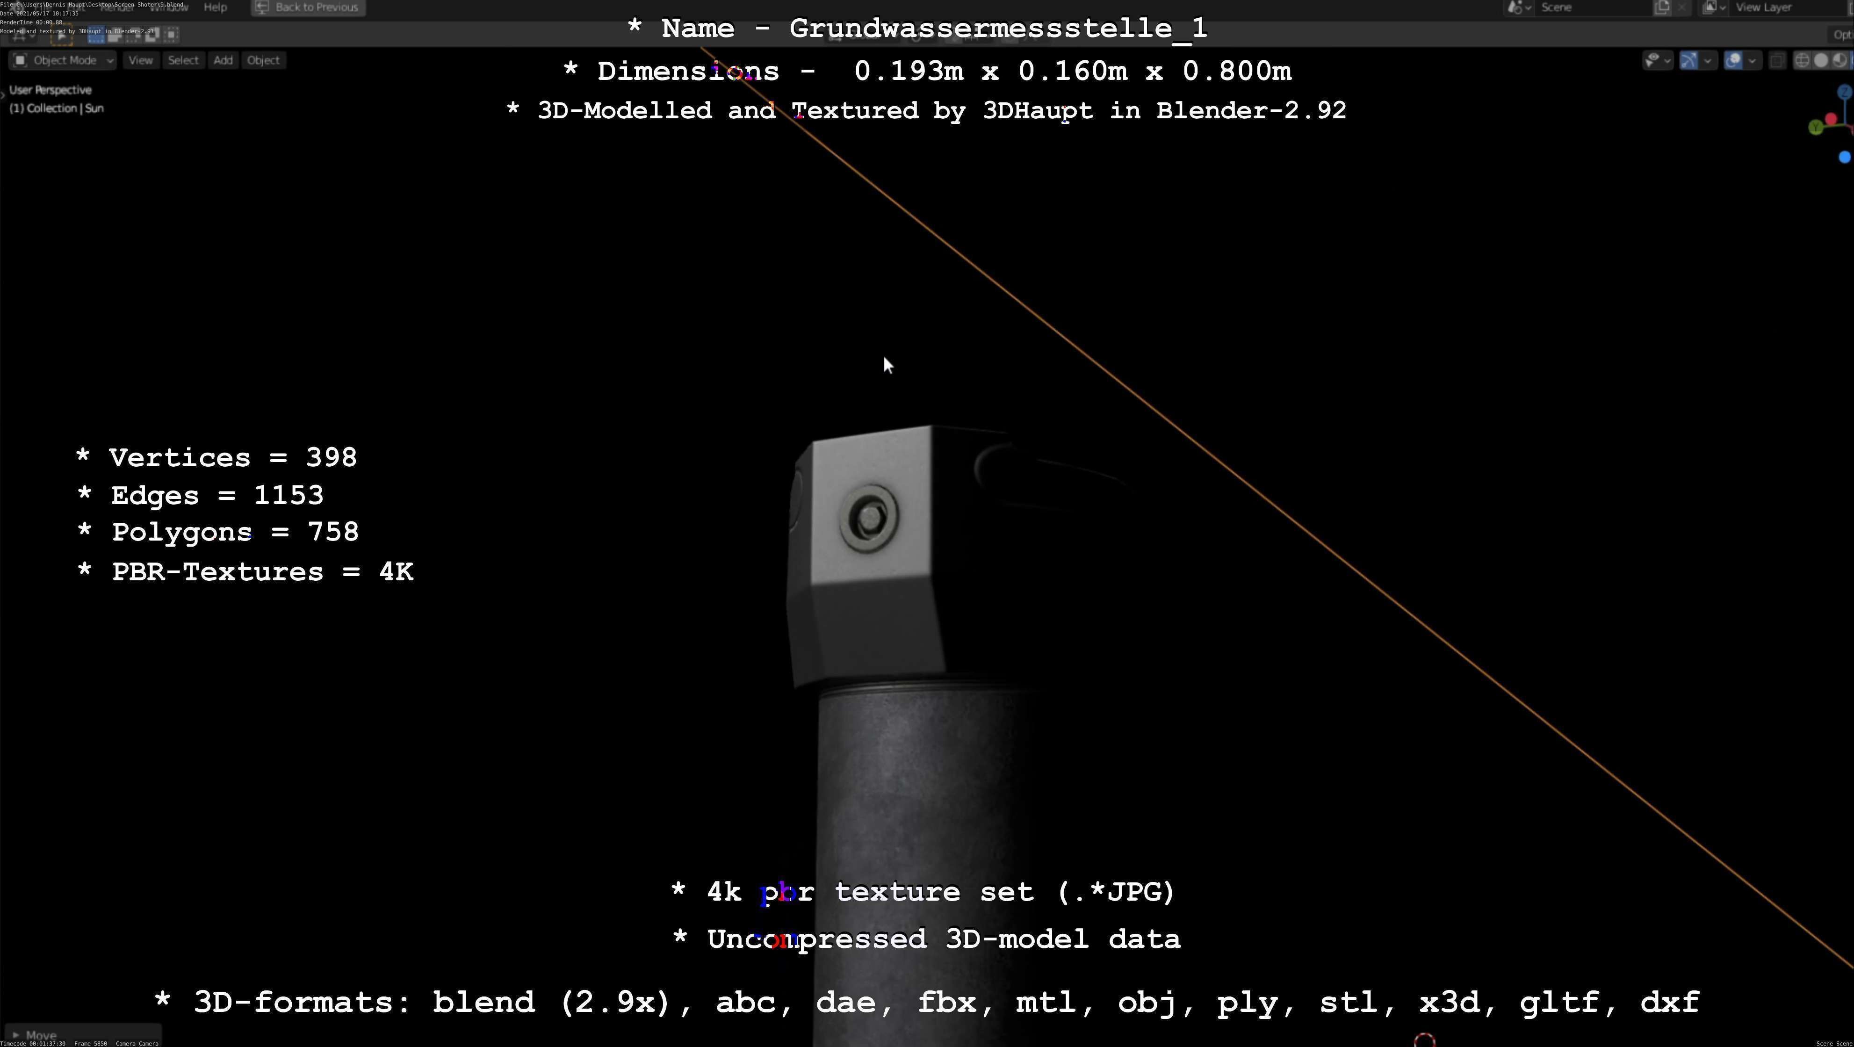
Task: Open the View menu
Action: (140, 60)
